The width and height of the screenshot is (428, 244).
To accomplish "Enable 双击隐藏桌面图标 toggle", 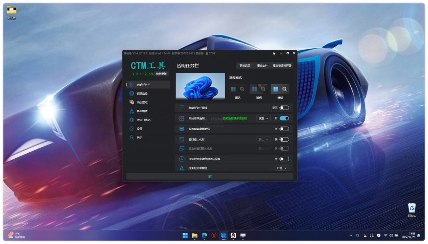I will point(284,129).
